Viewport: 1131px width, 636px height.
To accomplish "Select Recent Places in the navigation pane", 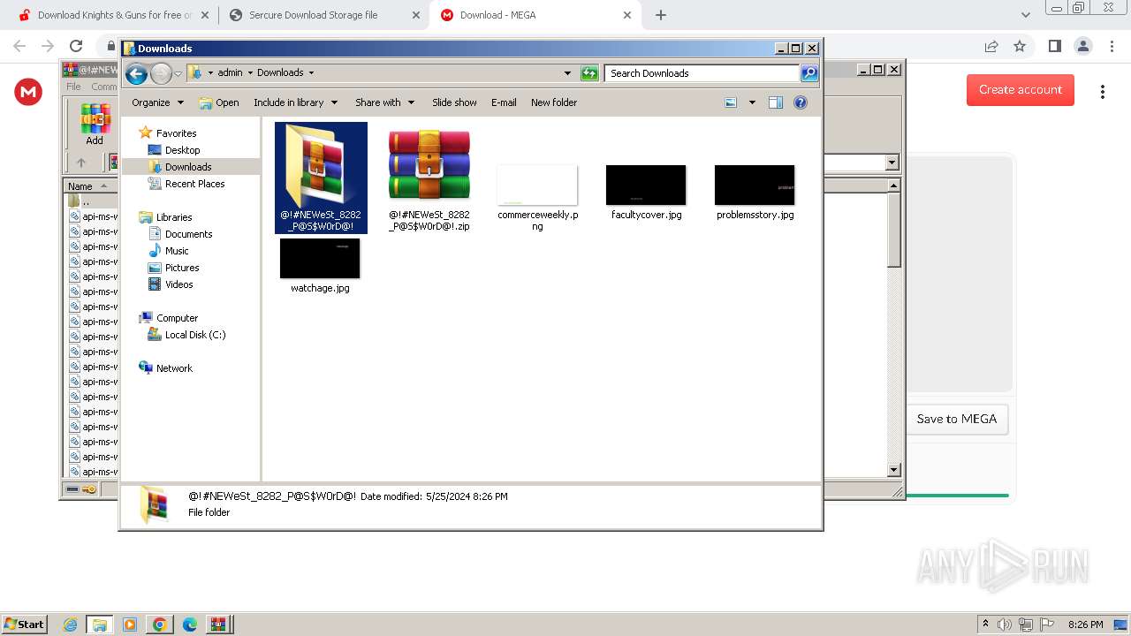I will coord(194,184).
